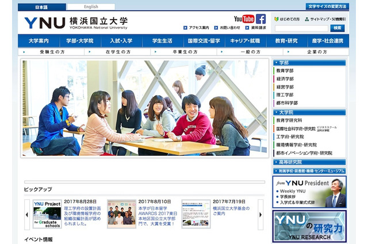This screenshot has height=244, width=368.
Task: Open 工学府・研究院 link
Action: pyautogui.click(x=290, y=137)
